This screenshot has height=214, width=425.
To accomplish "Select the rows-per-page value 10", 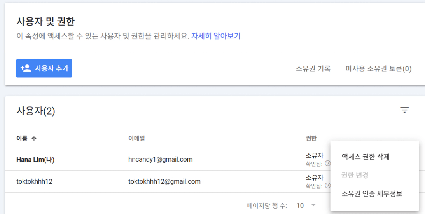I will click(300, 205).
